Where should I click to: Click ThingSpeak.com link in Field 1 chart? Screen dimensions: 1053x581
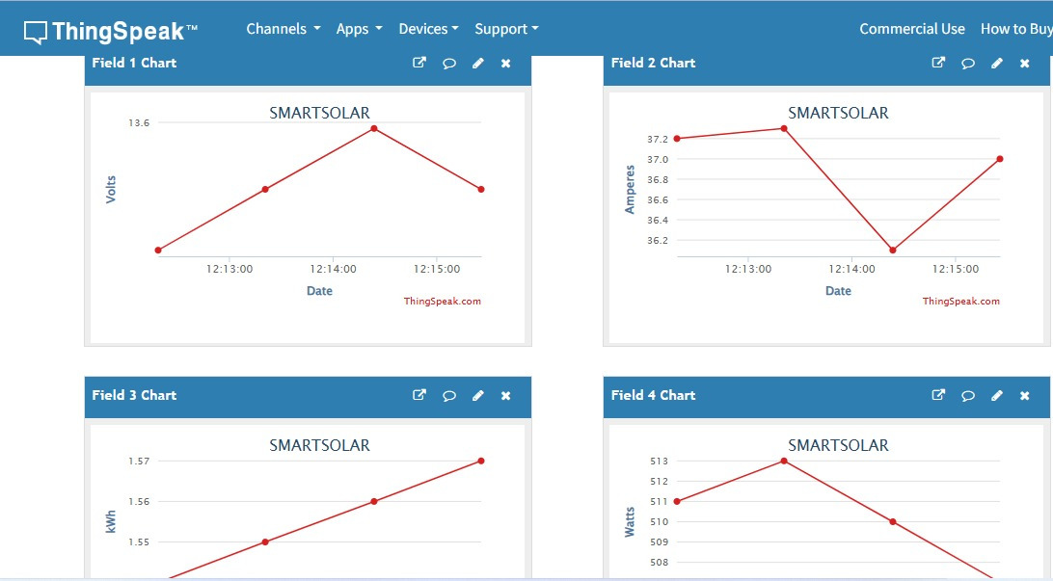pyautogui.click(x=442, y=302)
